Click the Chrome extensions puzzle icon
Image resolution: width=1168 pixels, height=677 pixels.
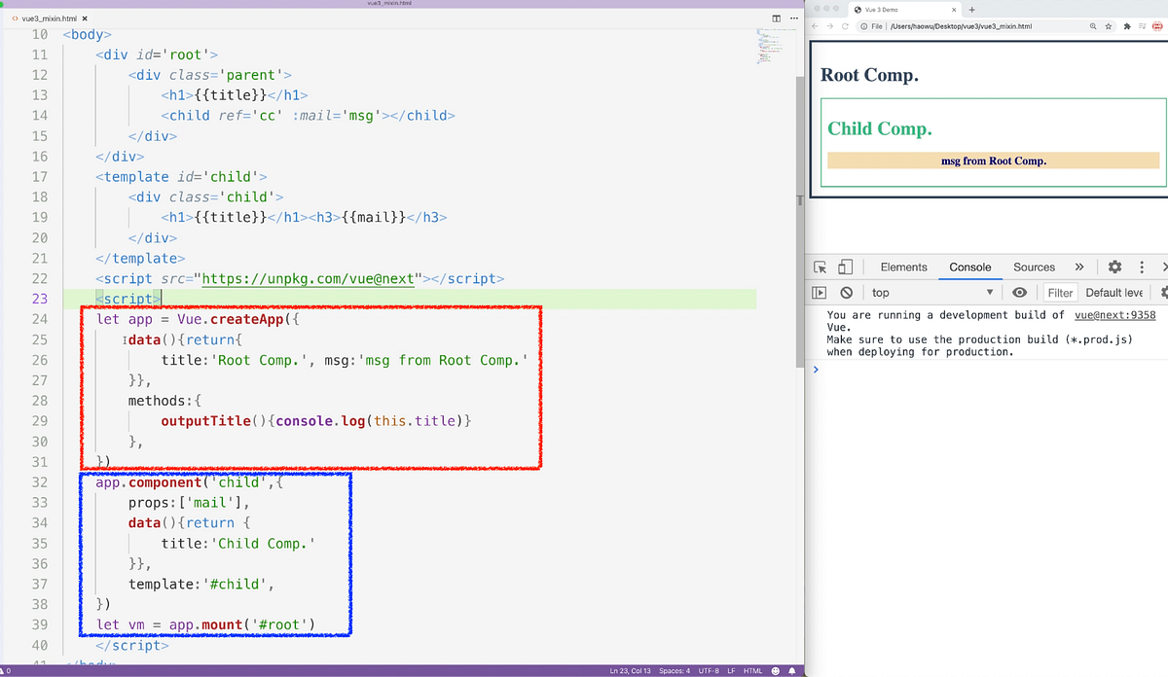[x=1126, y=28]
